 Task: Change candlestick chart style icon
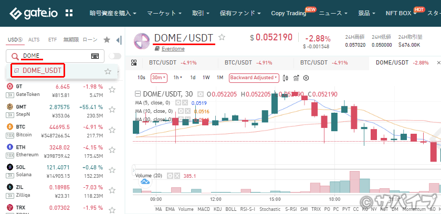(x=286, y=78)
